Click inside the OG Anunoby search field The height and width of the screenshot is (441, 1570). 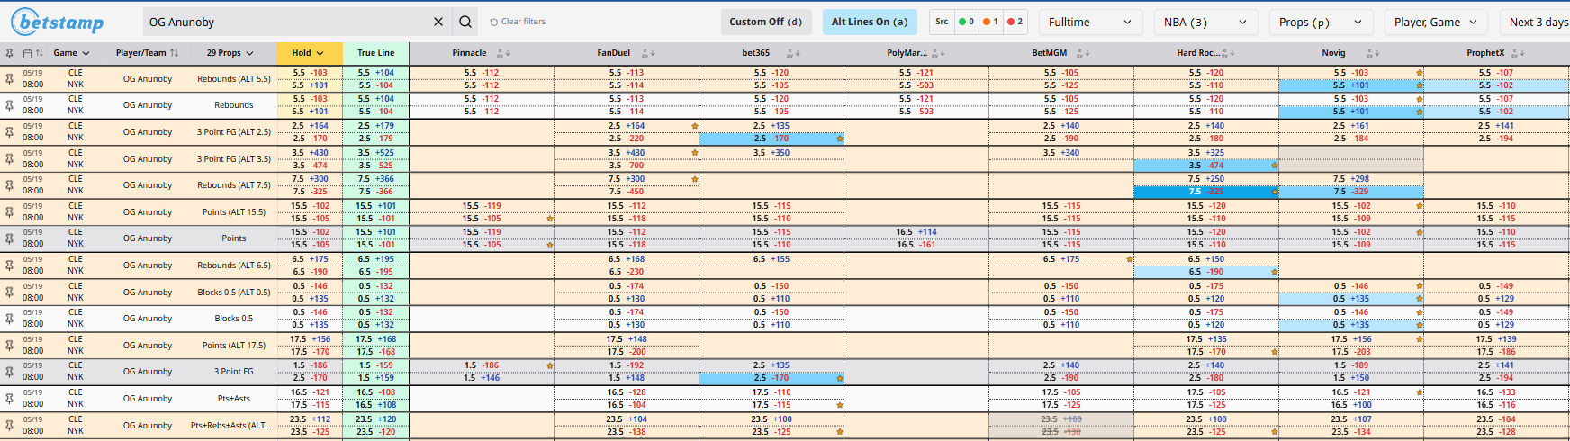point(288,22)
